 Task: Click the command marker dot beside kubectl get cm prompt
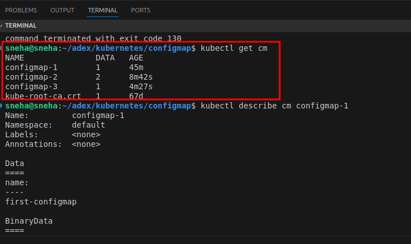coord(2,49)
